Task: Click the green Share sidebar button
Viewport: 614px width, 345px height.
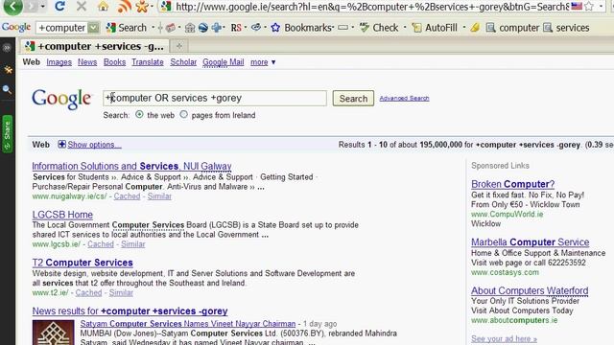Action: pyautogui.click(x=7, y=134)
